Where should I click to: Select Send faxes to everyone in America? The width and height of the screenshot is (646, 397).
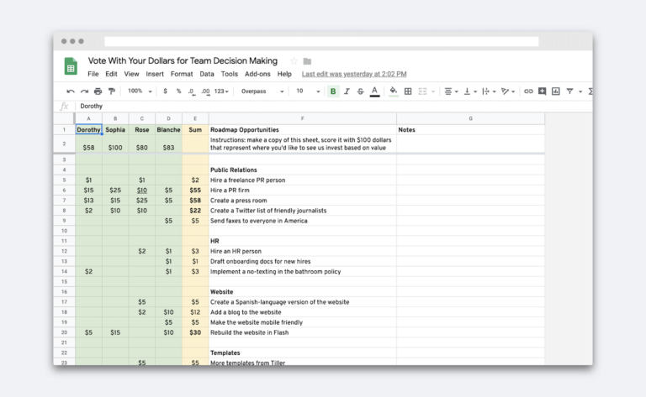point(303,221)
